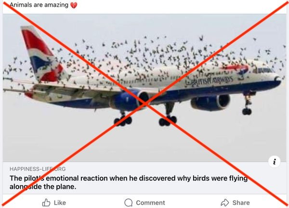Open the headline link about the pilot's emotional reaction
The height and width of the screenshot is (208, 289).
pos(129,182)
